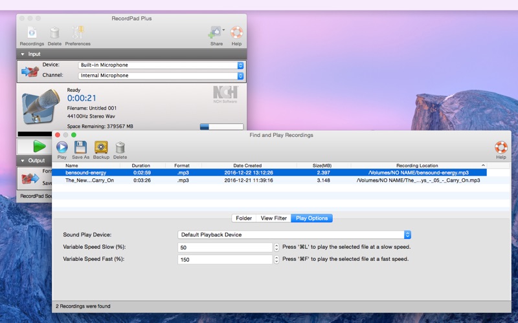Click the '2 Recordings were found' status text
This screenshot has height=323, width=518.
[83, 306]
